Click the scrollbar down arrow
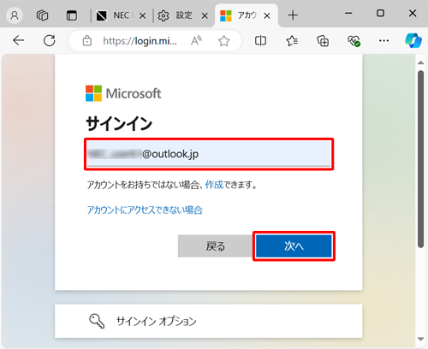428x349 pixels. 420,339
